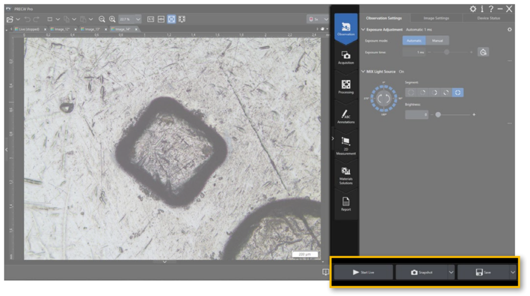Click the brightness slider handle

pyautogui.click(x=438, y=115)
